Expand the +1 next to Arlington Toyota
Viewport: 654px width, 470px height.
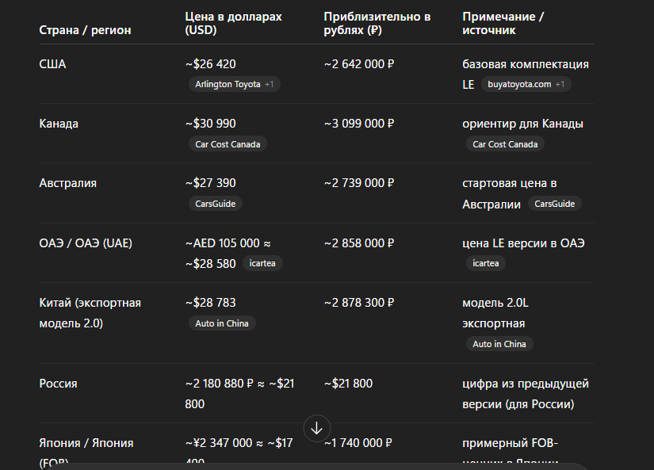[269, 84]
